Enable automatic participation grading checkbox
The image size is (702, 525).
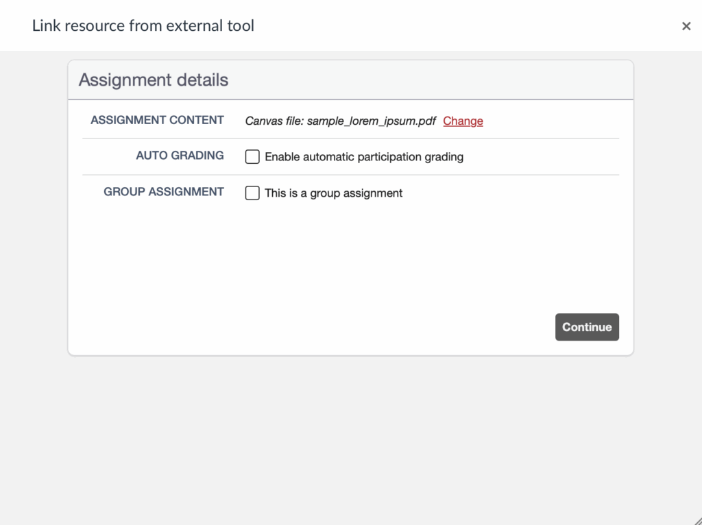pyautogui.click(x=252, y=157)
